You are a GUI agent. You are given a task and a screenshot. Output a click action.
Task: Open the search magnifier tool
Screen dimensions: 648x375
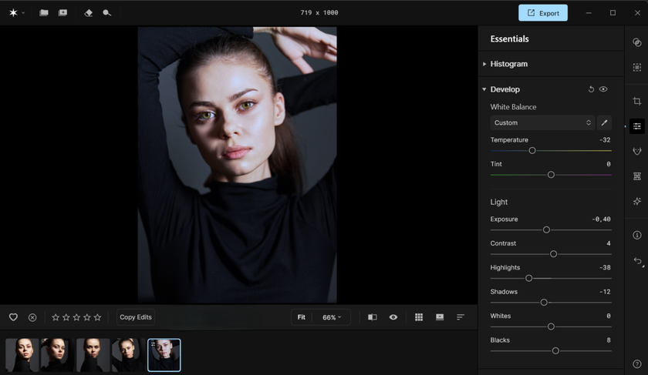107,13
